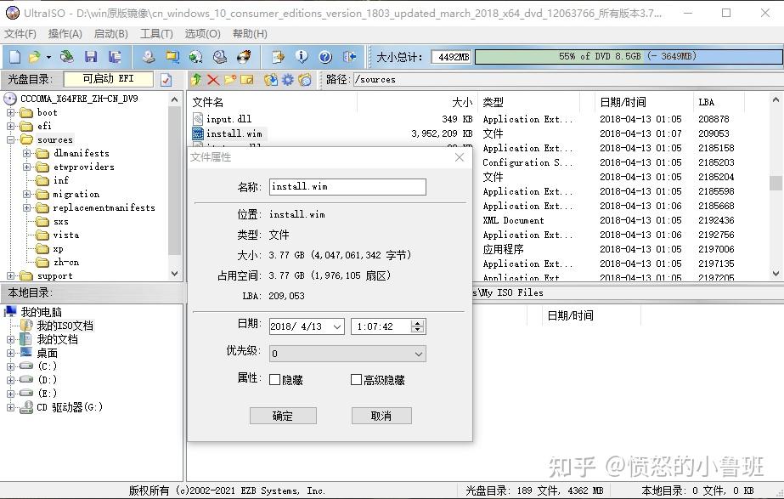
Task: Click the 路径 field showing /sources
Action: [x=567, y=80]
